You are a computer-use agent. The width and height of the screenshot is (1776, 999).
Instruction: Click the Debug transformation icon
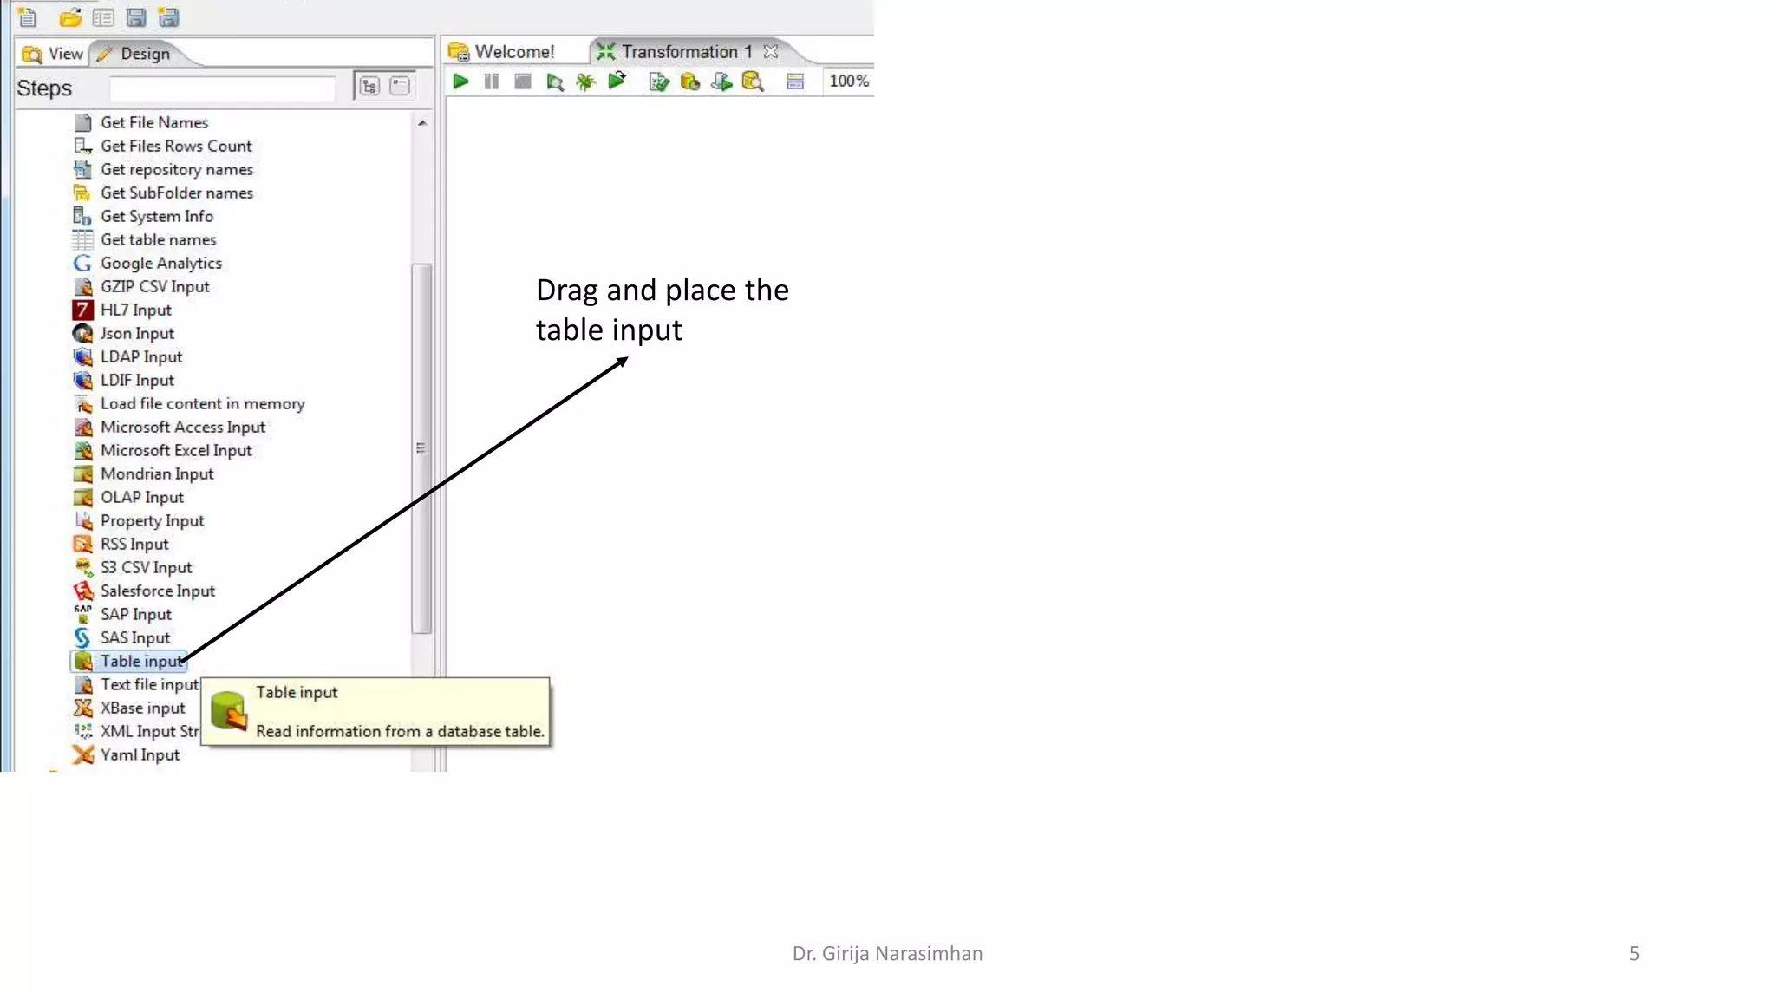(x=586, y=82)
